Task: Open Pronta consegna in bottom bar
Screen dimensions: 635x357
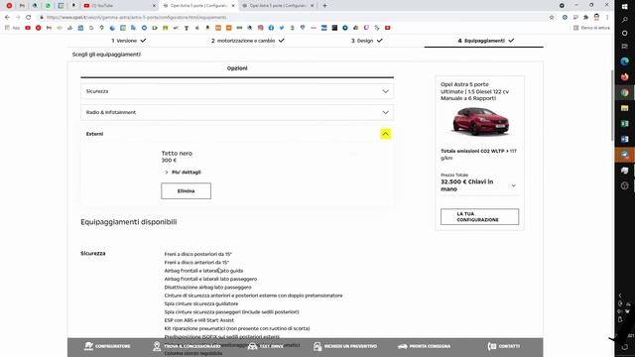Action: (x=424, y=346)
